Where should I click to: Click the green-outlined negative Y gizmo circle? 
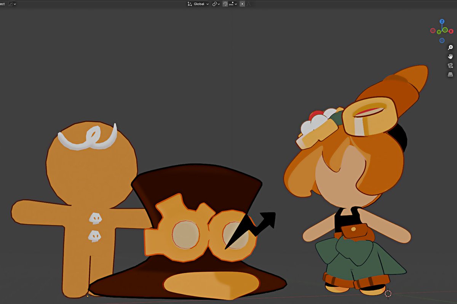[x=445, y=30]
